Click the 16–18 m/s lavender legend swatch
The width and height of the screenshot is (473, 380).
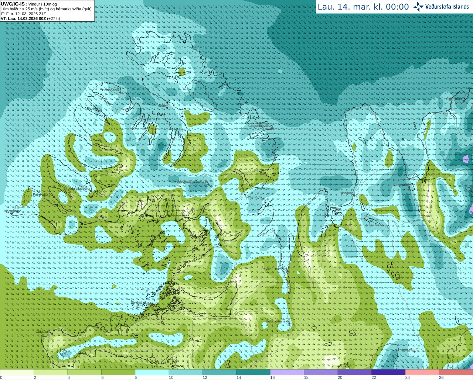click(x=287, y=372)
